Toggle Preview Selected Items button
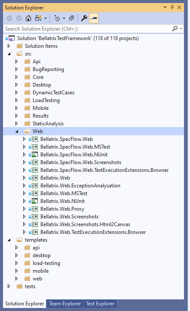 pos(94,18)
